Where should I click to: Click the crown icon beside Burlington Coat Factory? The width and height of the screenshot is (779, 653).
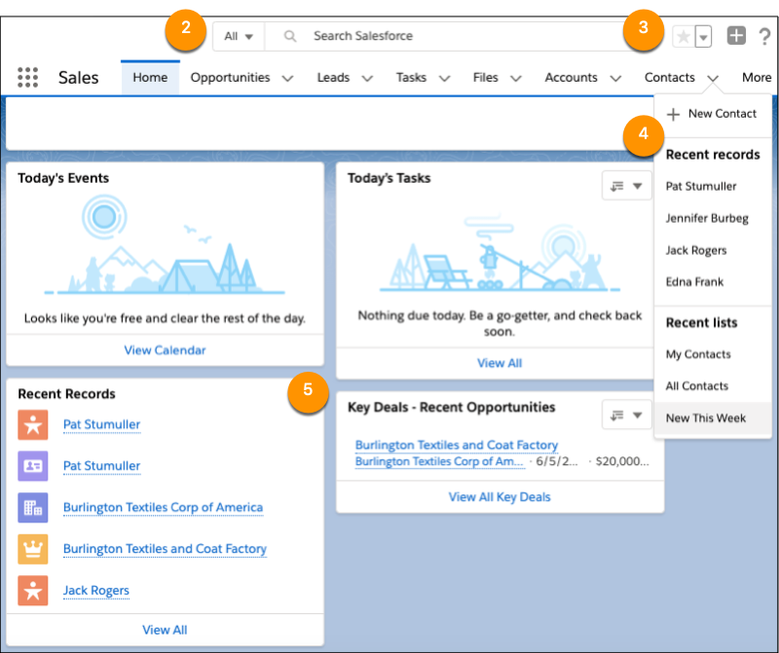tap(32, 549)
